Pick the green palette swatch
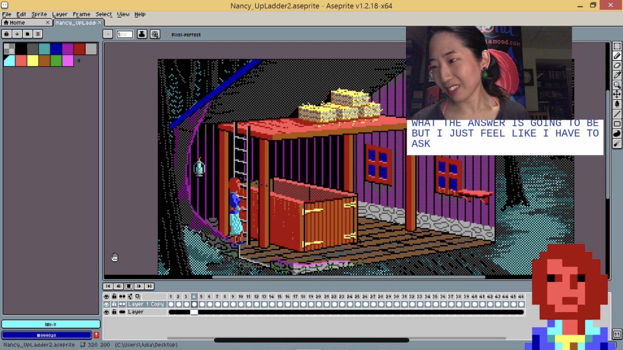623x350 pixels. tap(56, 61)
